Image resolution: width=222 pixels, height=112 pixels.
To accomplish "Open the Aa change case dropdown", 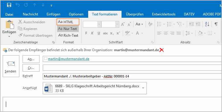I will tap(139, 24).
